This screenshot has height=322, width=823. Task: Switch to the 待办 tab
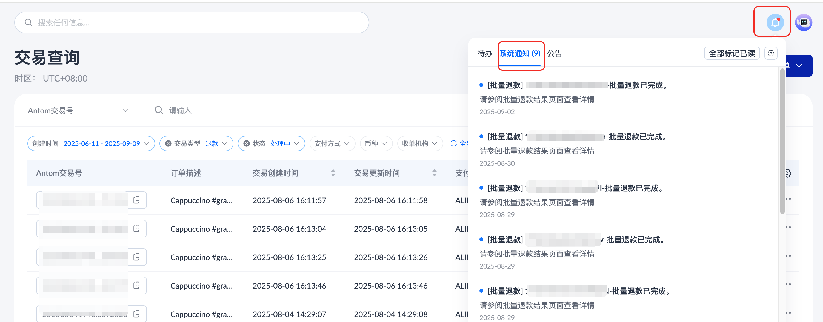484,53
